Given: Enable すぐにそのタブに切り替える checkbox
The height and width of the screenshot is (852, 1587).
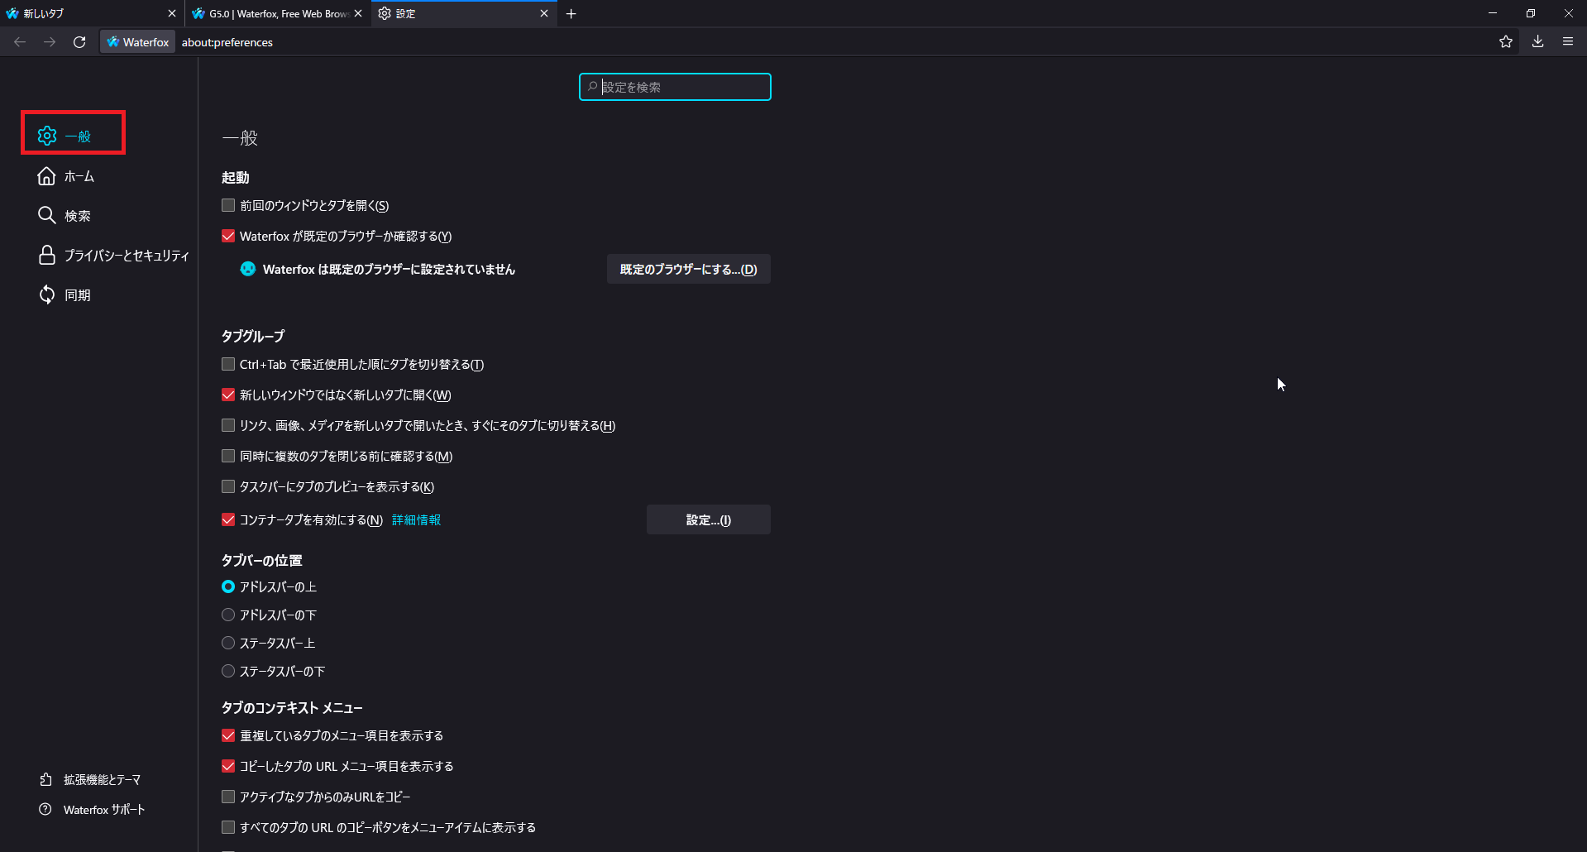Looking at the screenshot, I should point(228,425).
